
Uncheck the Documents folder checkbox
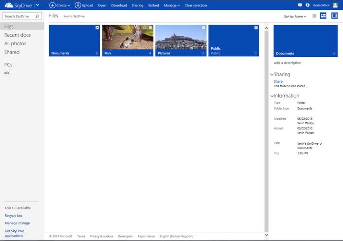click(97, 28)
